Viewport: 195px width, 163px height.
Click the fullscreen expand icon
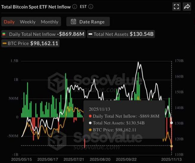[x=176, y=7]
